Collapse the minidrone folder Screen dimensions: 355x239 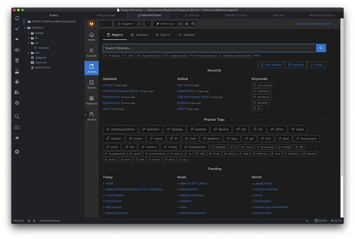pyautogui.click(x=25, y=28)
